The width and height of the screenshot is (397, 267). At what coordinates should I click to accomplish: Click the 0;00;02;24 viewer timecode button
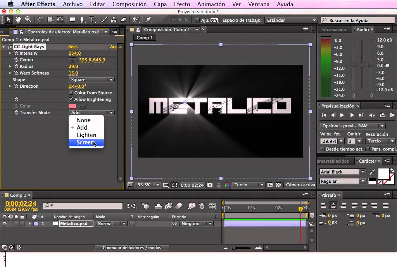tap(192, 185)
